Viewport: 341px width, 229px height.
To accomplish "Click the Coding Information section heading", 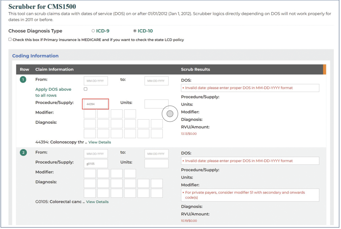I will click(35, 56).
